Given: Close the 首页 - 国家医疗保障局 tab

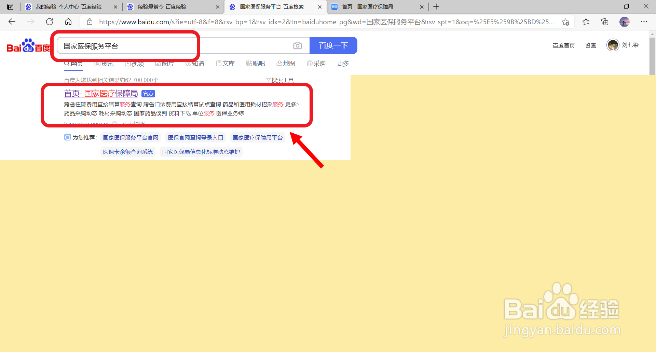Looking at the screenshot, I should (x=422, y=7).
